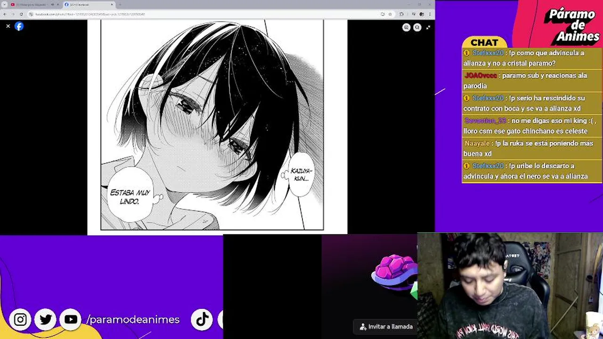The width and height of the screenshot is (603, 339).
Task: Go forward in browser history
Action: tap(13, 14)
